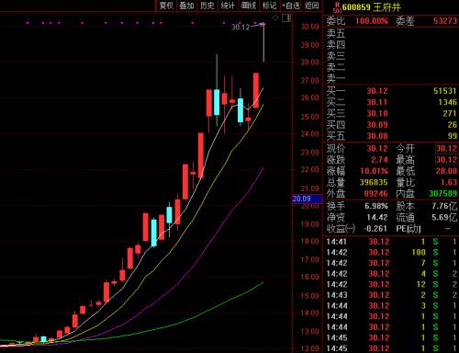Select the 买一 bid price 30.12 row
Screen dimensions: 459x353
pos(391,91)
